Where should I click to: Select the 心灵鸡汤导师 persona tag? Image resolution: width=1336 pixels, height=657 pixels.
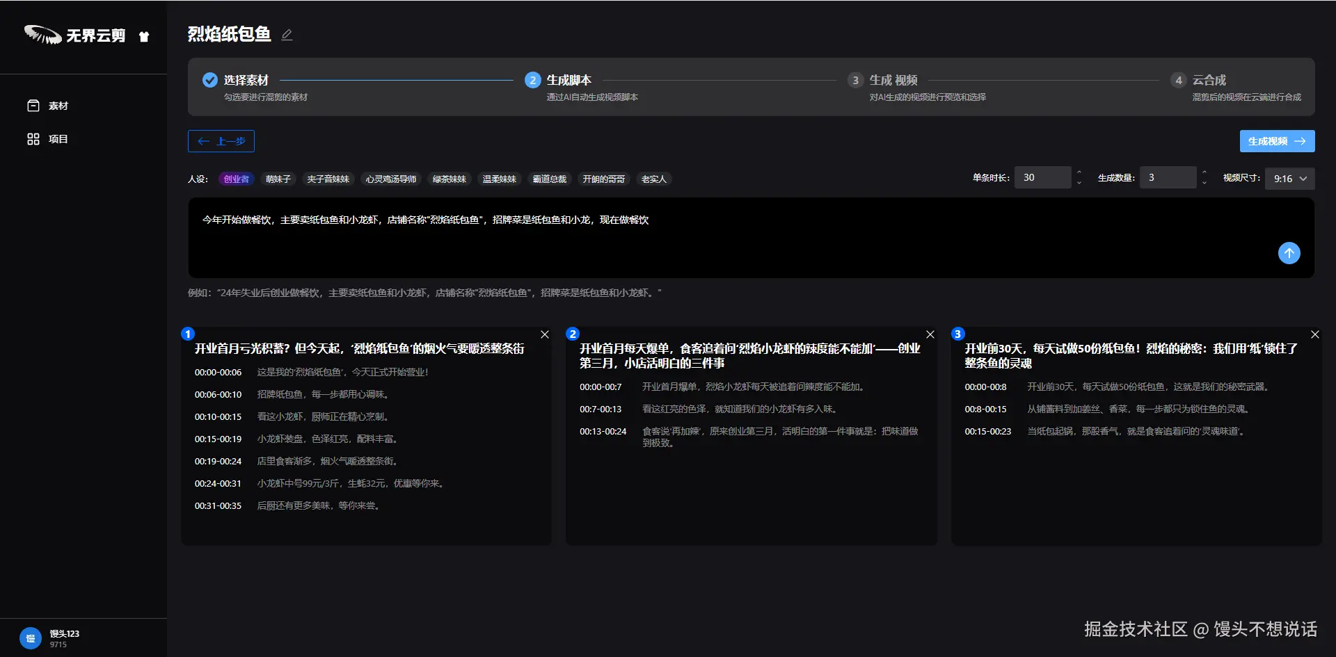pyautogui.click(x=391, y=179)
